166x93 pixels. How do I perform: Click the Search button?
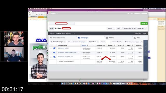pyautogui.click(x=110, y=28)
